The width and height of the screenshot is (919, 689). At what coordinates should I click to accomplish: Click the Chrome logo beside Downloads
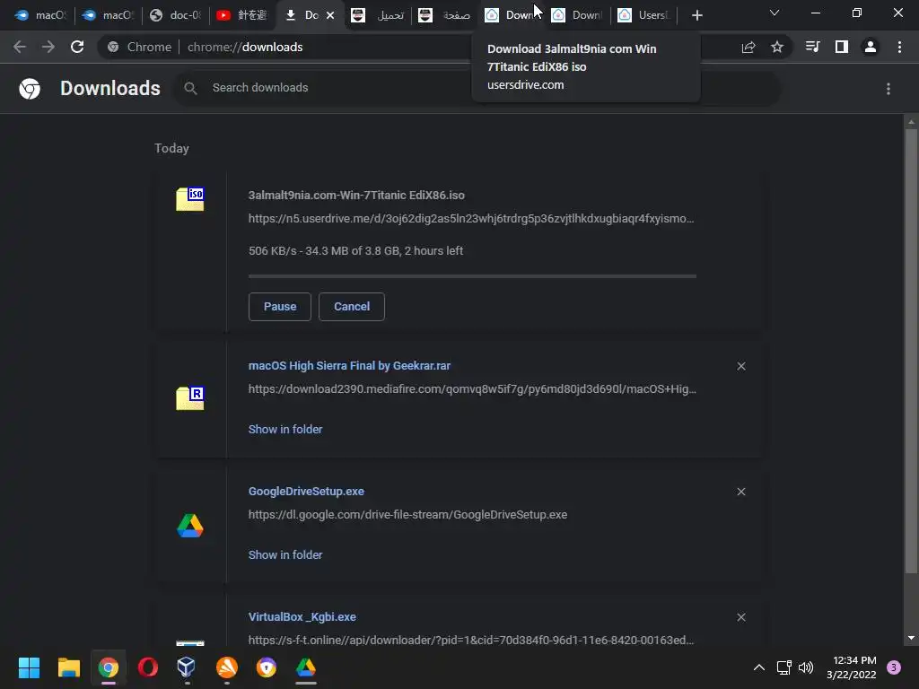[x=30, y=89]
